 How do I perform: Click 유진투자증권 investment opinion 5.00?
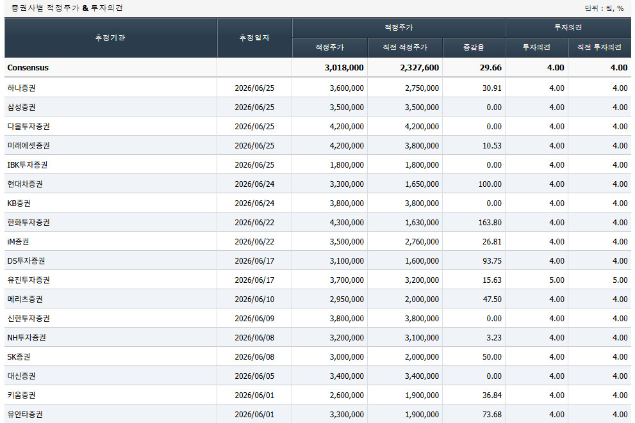tap(556, 280)
